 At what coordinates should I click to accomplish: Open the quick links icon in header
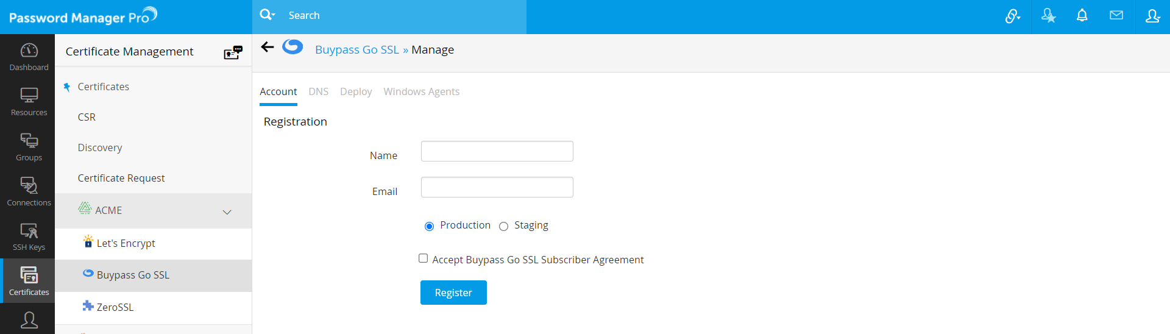point(1013,16)
